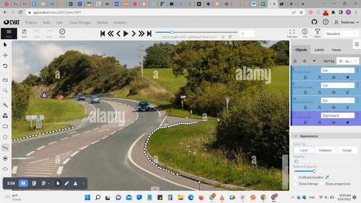Viewport: 361px width, 203px height.
Task: Toggle the pin on object 10
Action: tap(347, 108)
